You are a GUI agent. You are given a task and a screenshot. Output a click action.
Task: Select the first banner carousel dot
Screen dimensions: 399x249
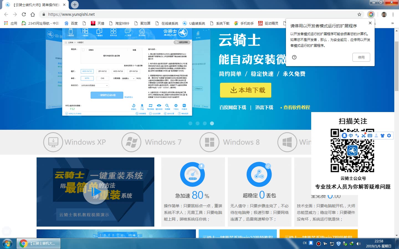click(x=190, y=123)
